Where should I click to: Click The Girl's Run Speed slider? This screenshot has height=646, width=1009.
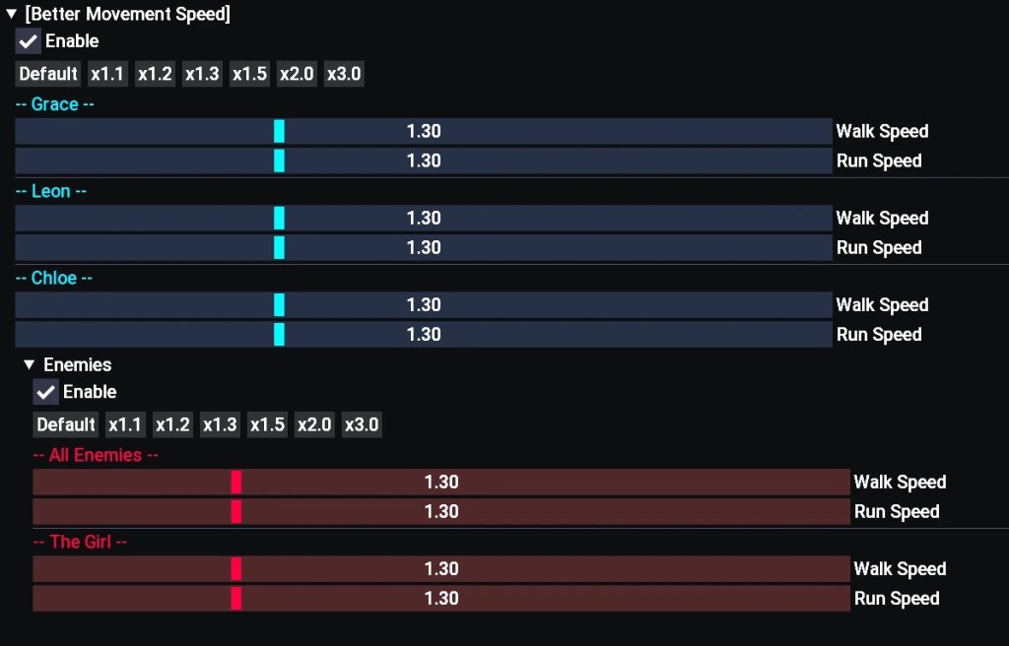441,599
